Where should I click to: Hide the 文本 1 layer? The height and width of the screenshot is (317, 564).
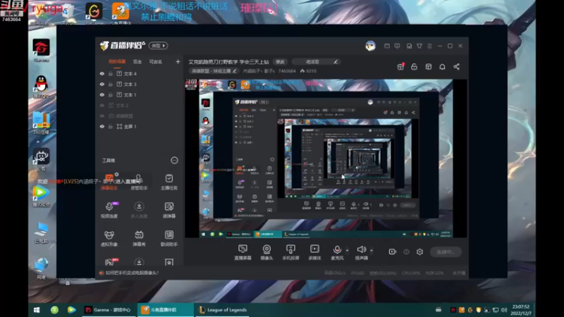[x=102, y=95]
